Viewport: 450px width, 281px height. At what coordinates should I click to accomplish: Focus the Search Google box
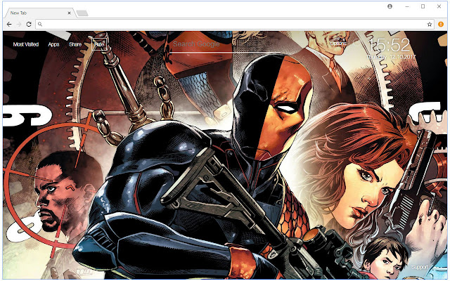point(224,44)
